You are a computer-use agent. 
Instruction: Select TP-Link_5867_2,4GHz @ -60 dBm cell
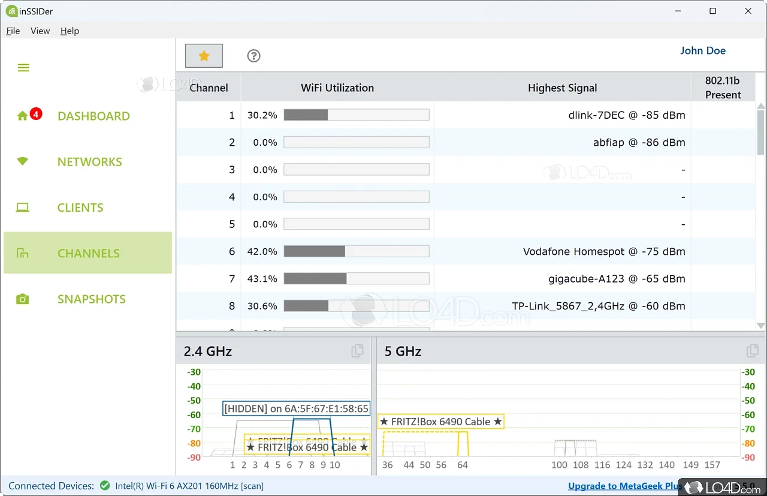point(599,306)
